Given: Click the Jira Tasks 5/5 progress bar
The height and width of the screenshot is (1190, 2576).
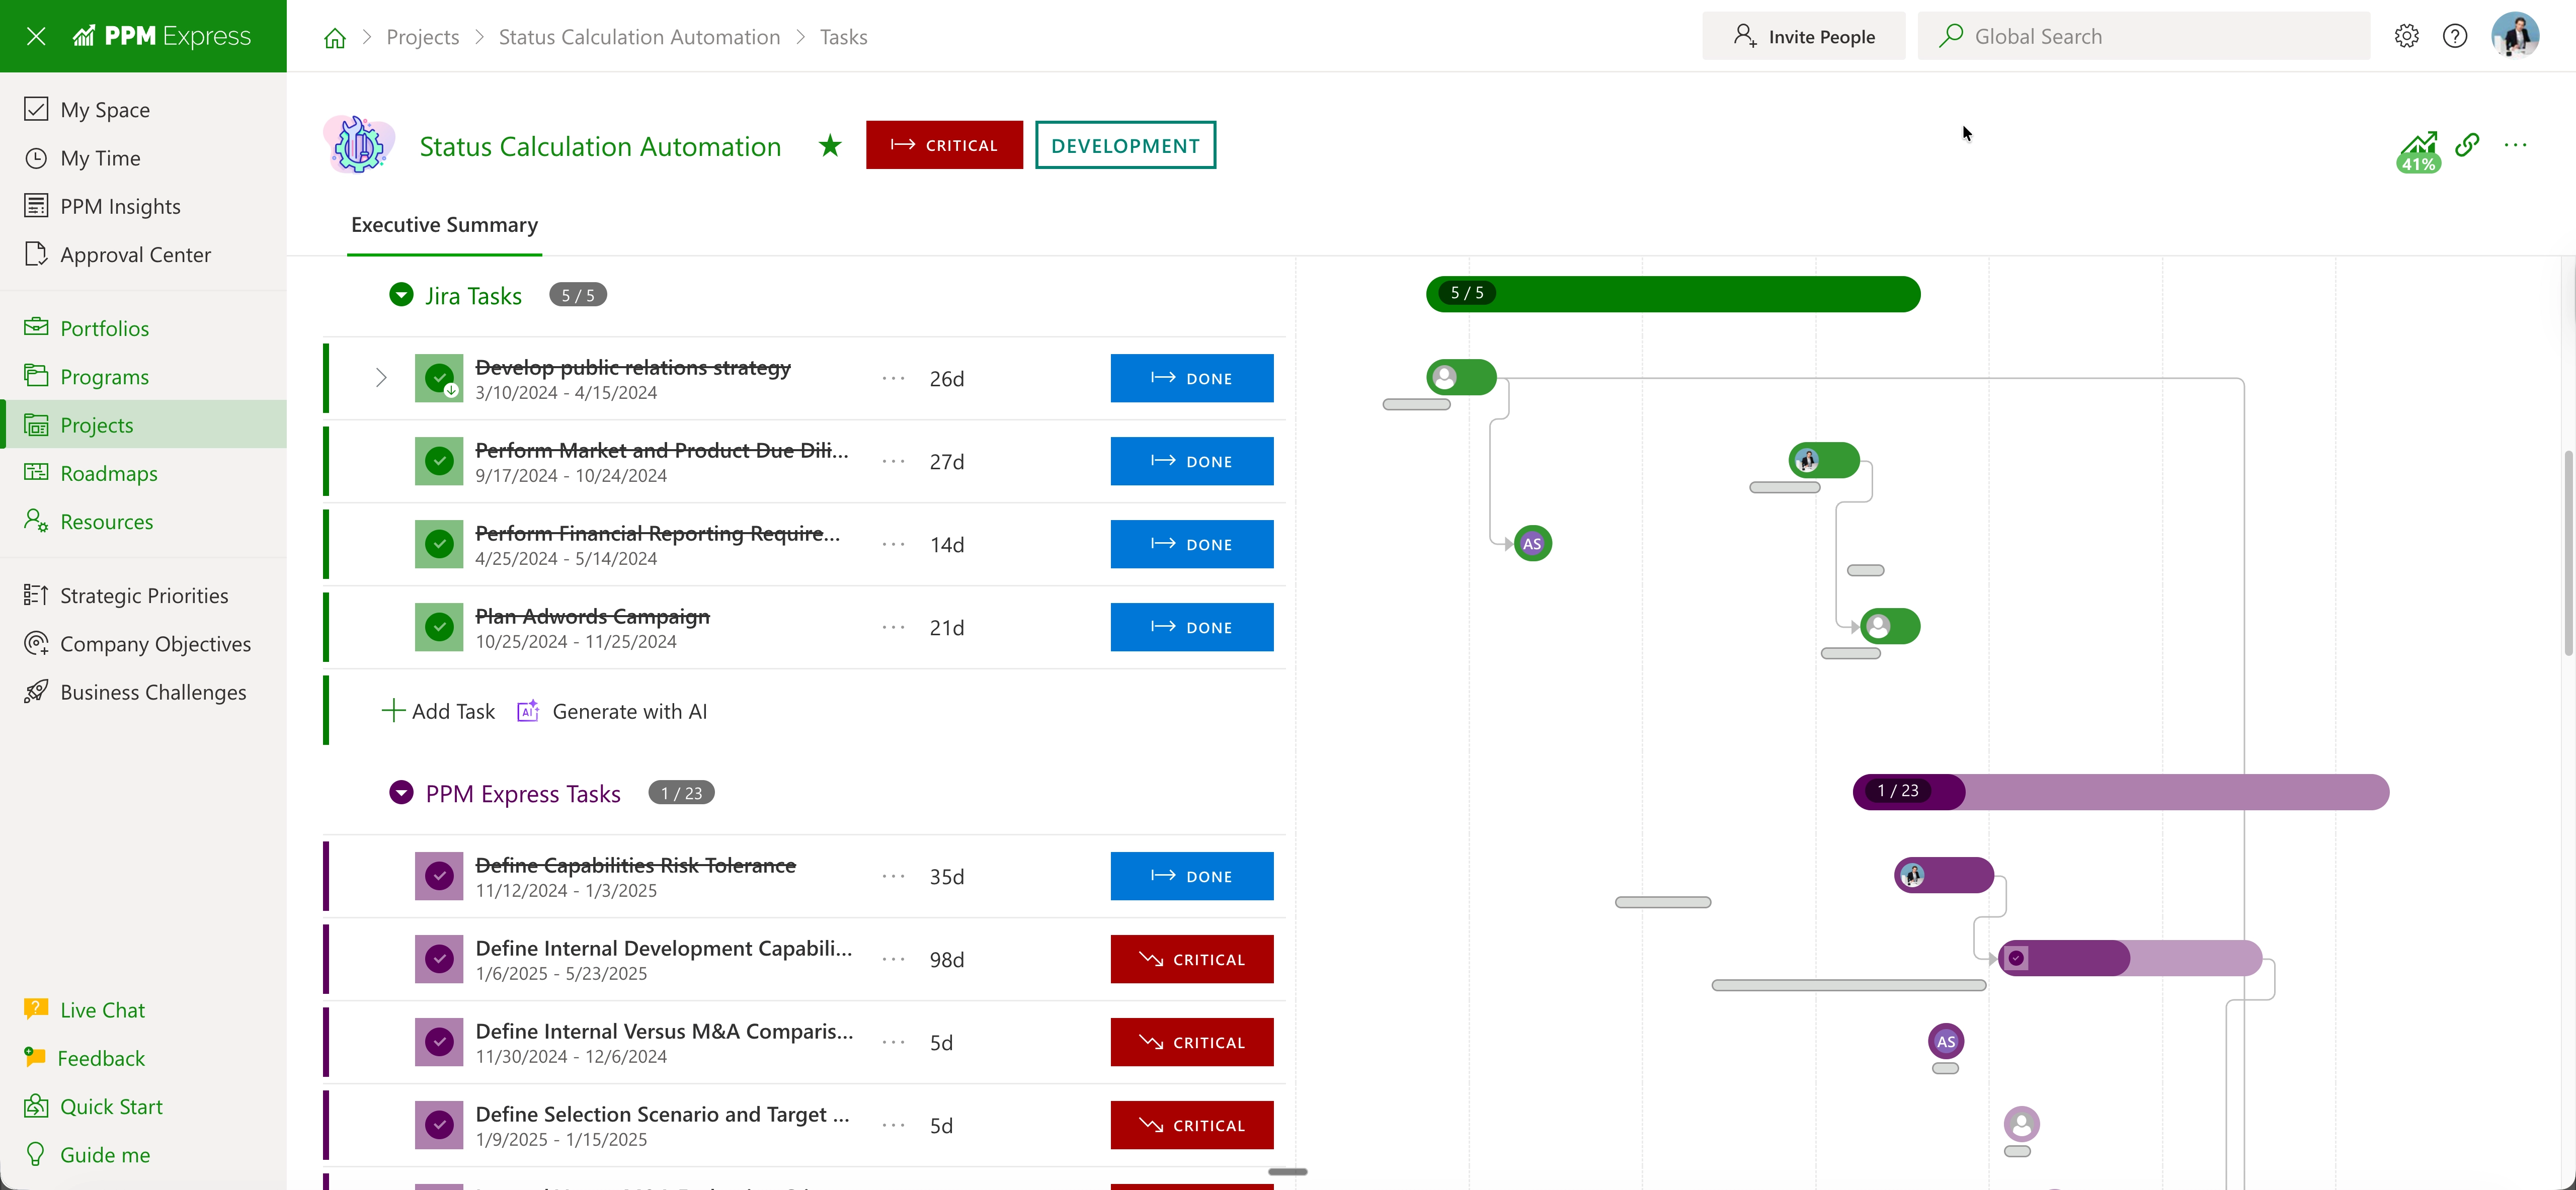Looking at the screenshot, I should point(1672,294).
